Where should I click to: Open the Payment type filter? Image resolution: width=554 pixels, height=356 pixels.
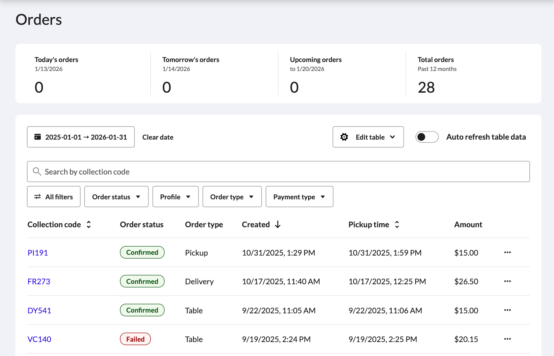click(299, 197)
